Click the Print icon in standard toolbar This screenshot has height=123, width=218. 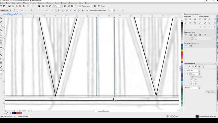(13, 6)
